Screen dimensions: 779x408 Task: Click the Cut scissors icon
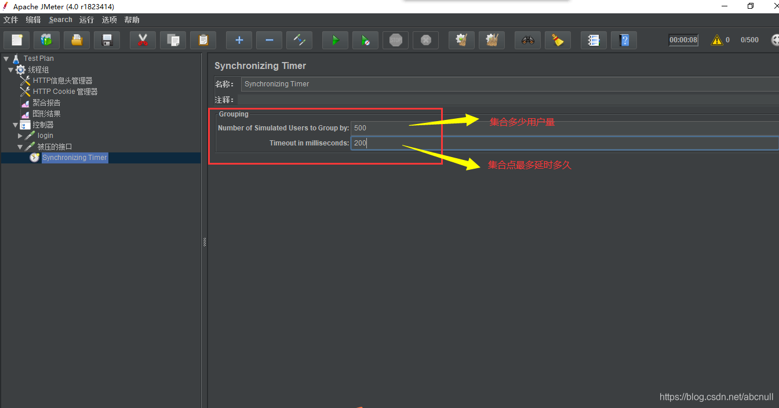point(143,40)
